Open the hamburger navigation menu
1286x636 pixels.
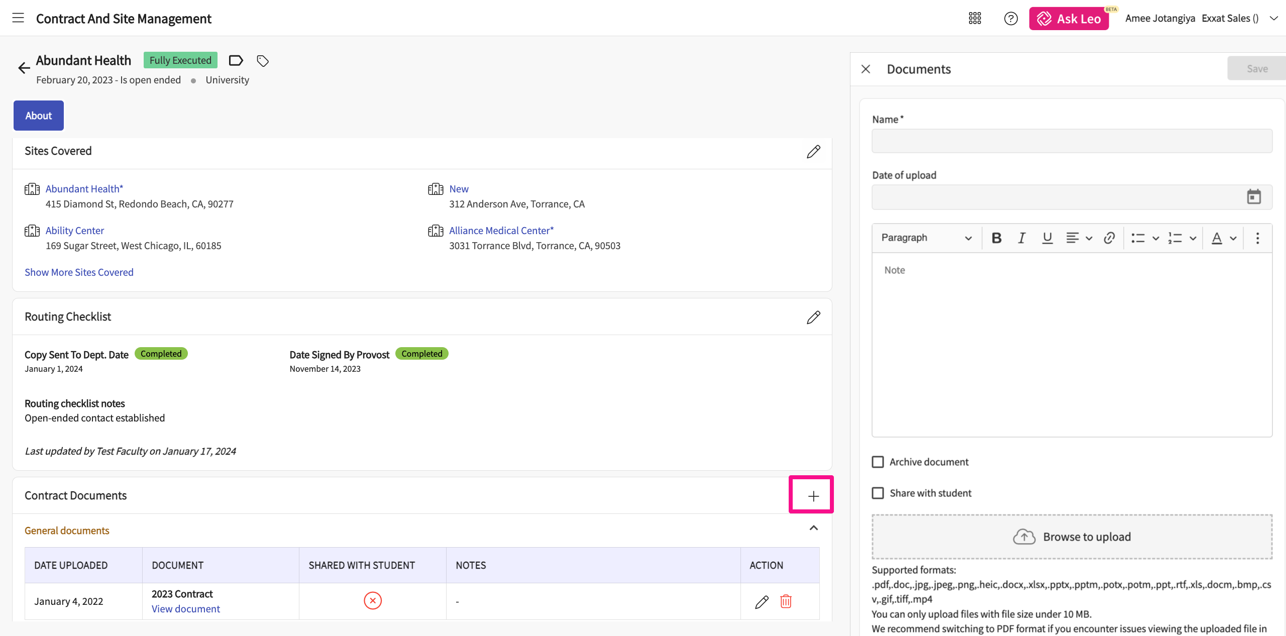point(18,18)
